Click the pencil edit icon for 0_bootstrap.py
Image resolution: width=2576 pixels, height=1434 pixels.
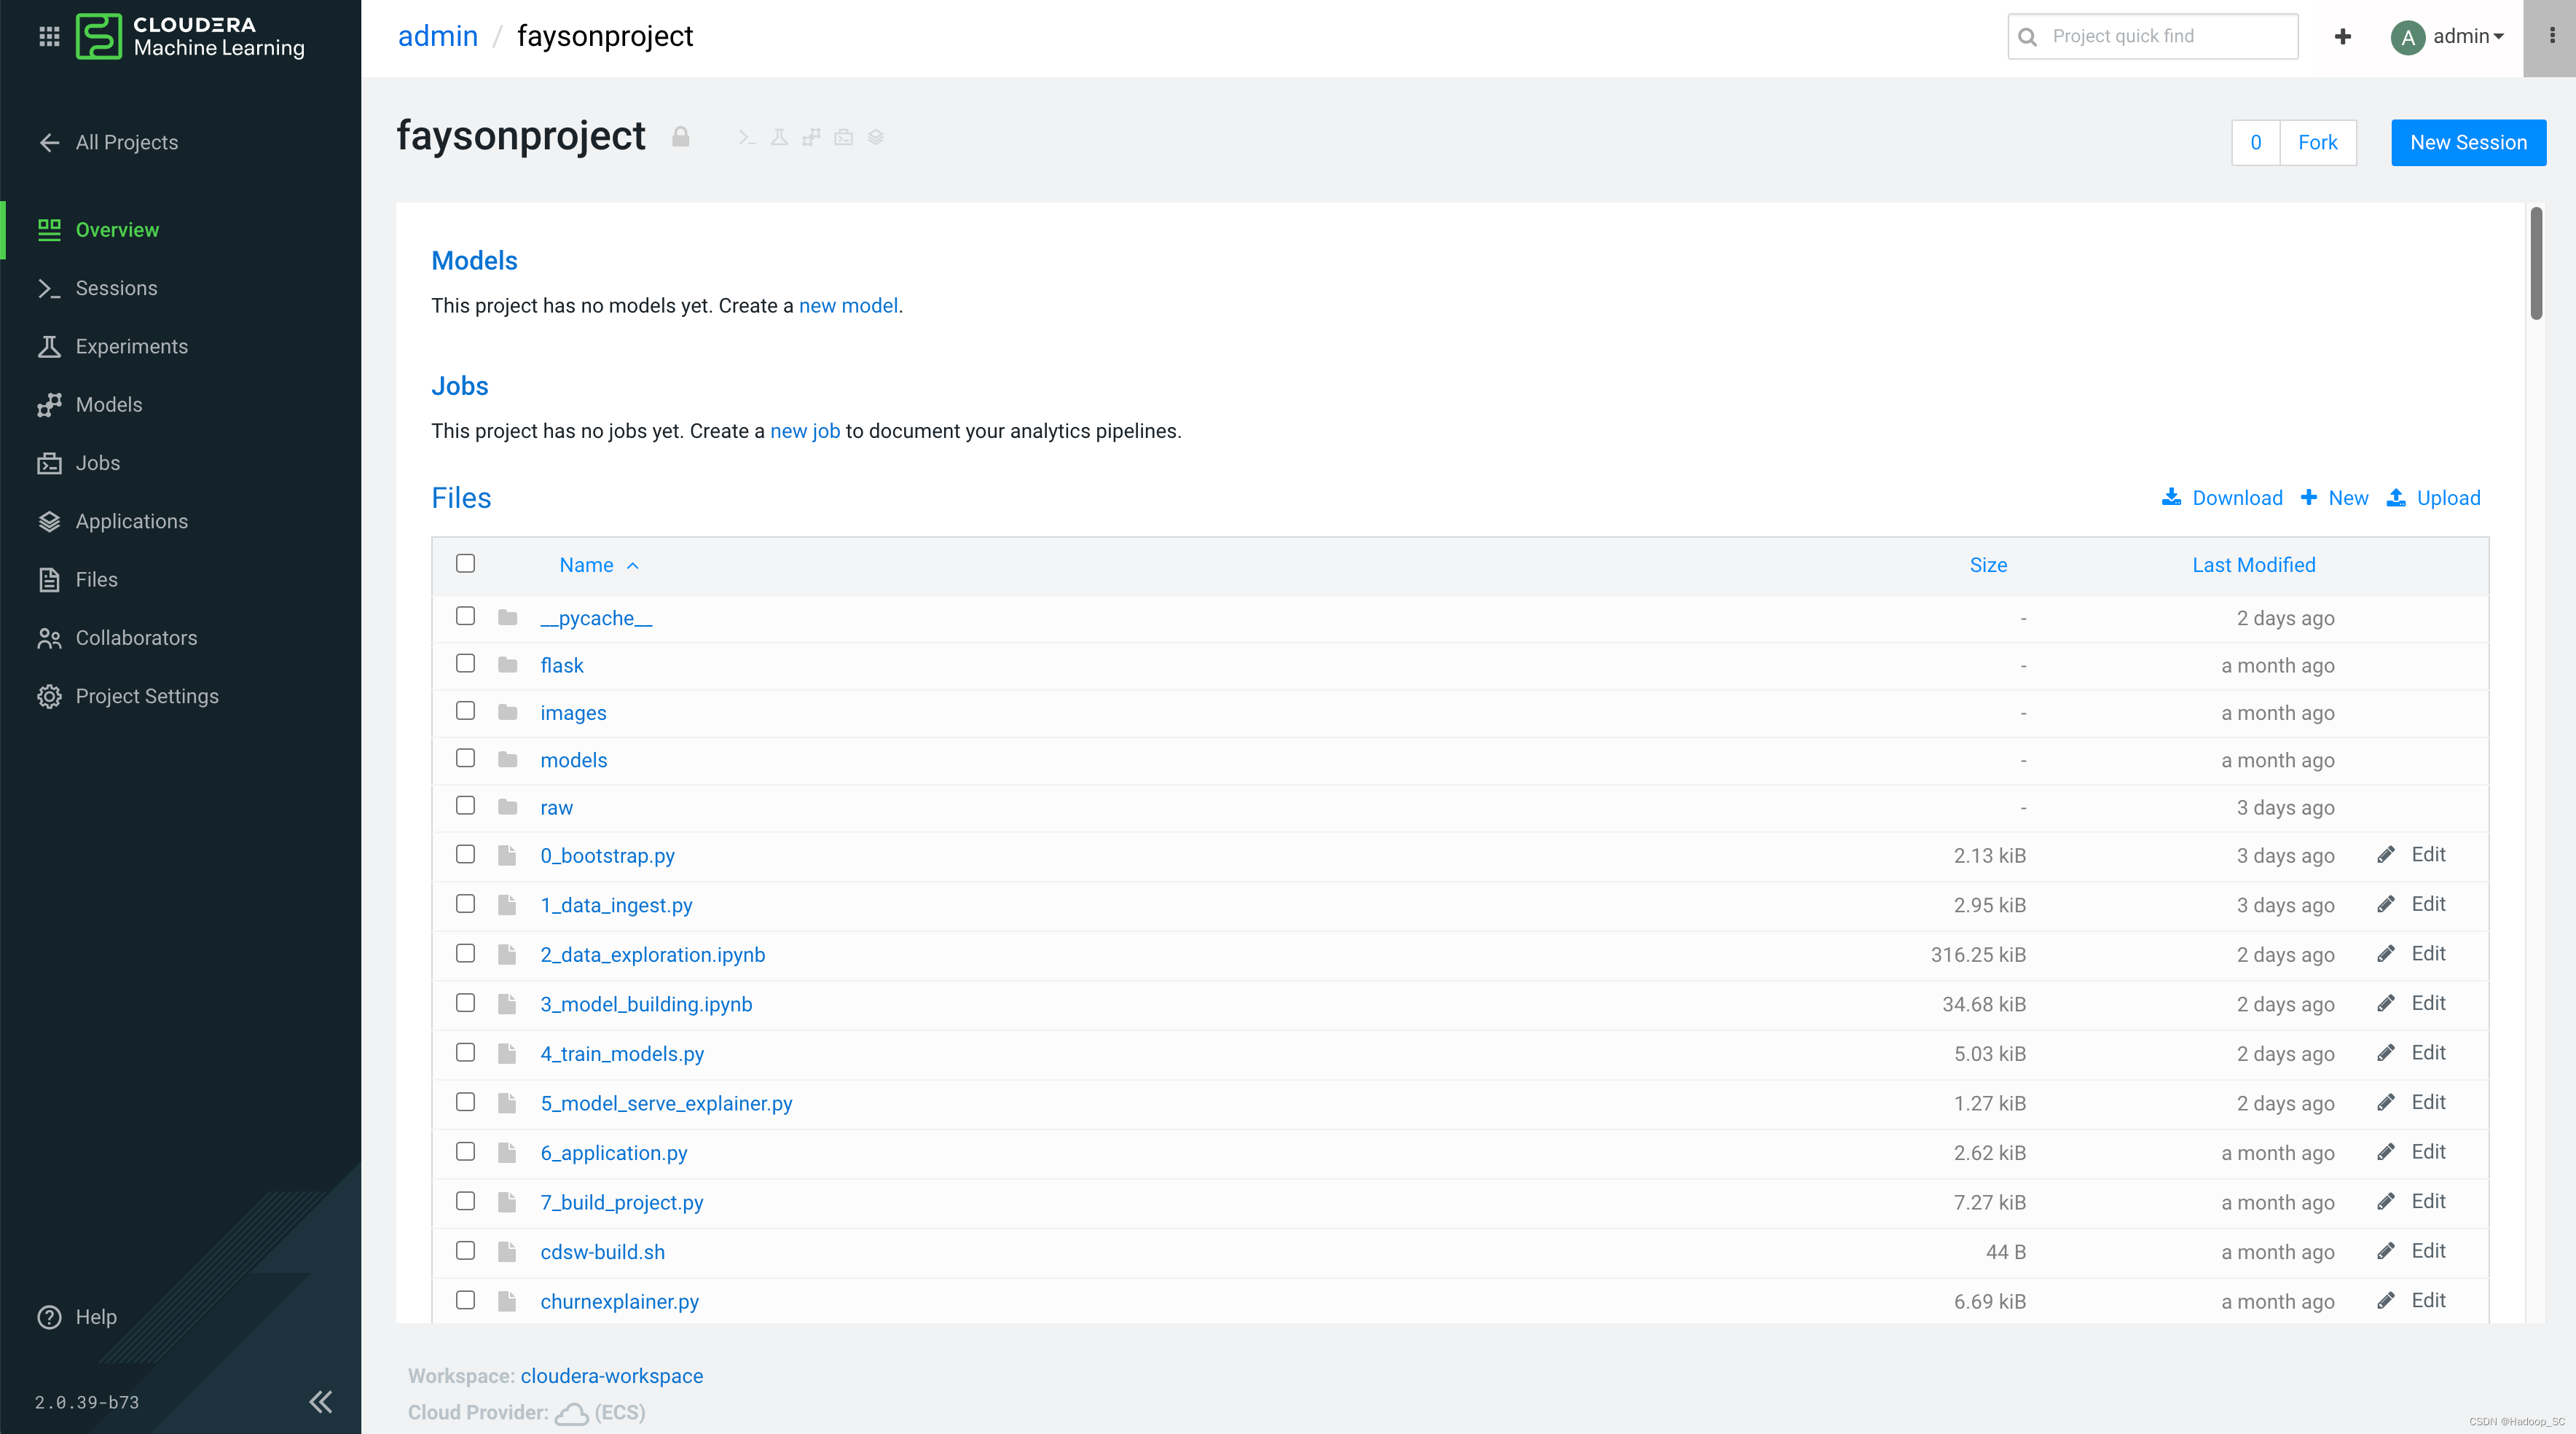coord(2386,854)
